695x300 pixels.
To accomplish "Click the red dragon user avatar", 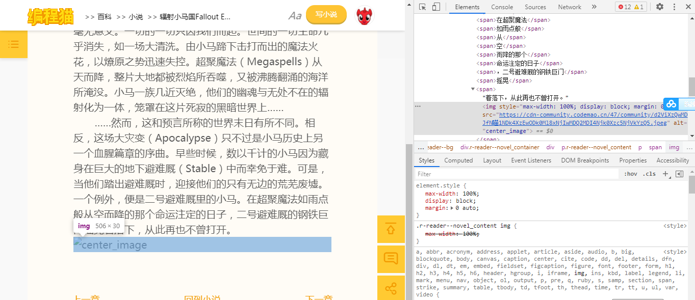I will pos(365,16).
